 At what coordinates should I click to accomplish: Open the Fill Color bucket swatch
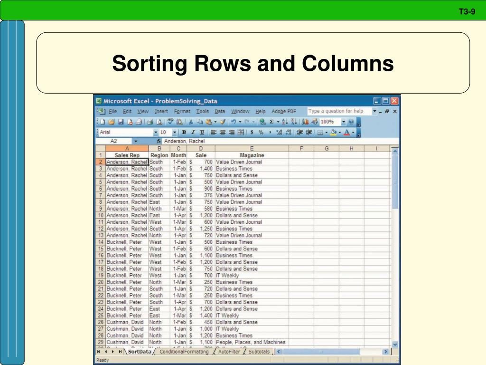tap(334, 133)
